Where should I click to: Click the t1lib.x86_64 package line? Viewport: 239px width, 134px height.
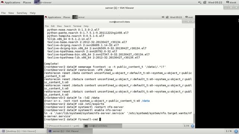[69, 39]
